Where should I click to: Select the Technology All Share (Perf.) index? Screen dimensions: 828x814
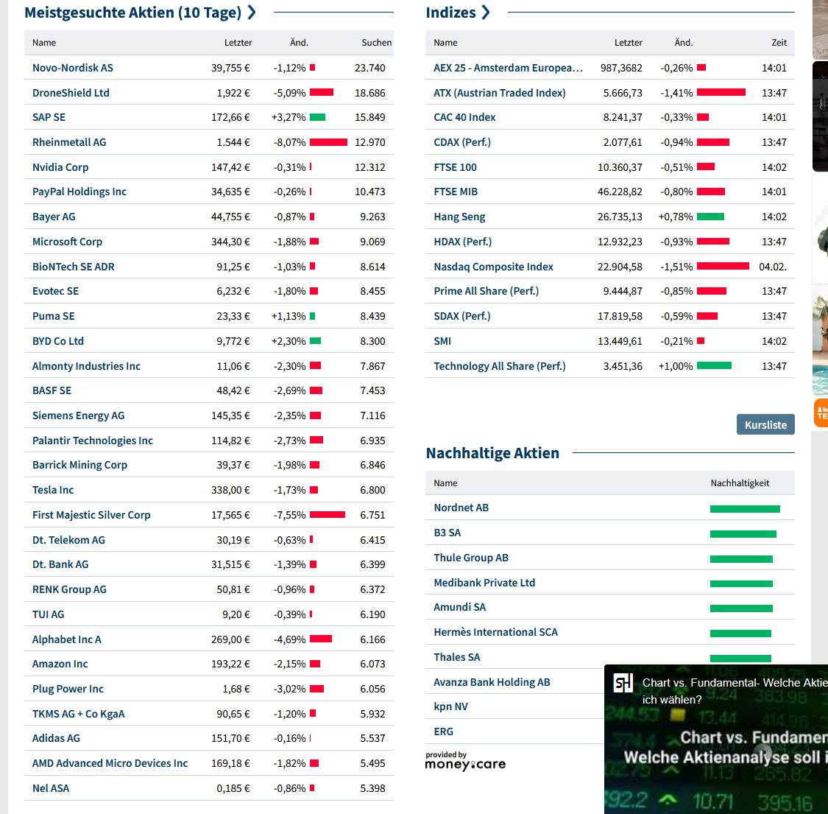point(499,366)
